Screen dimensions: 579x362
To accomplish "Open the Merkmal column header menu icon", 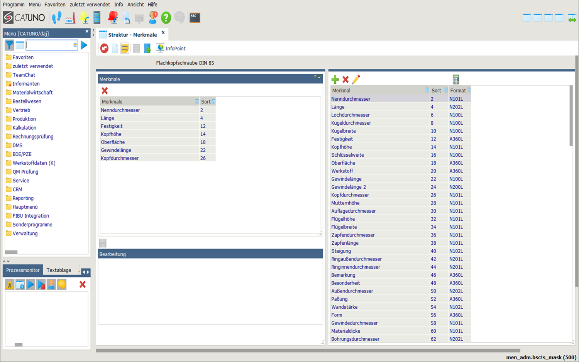I will pyautogui.click(x=427, y=90).
